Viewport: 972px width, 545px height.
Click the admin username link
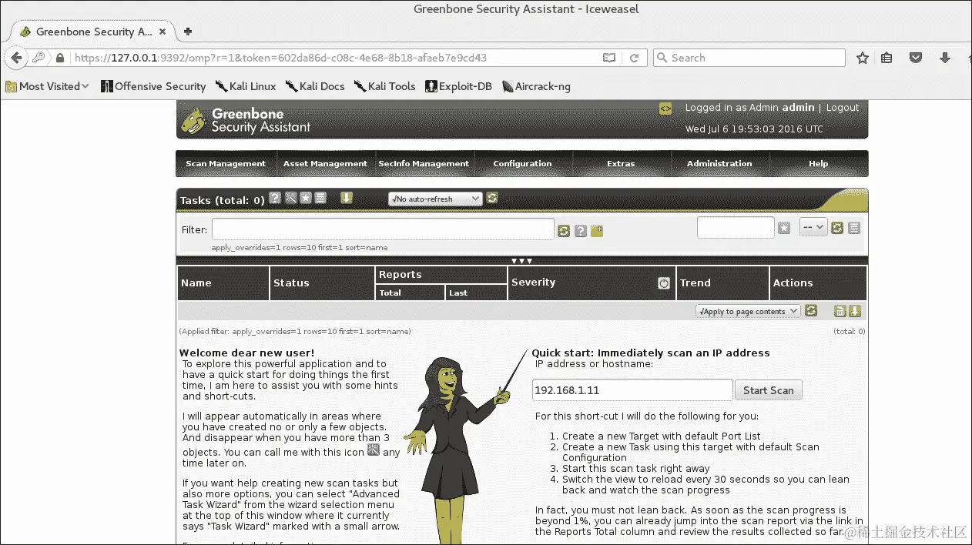[x=798, y=108]
